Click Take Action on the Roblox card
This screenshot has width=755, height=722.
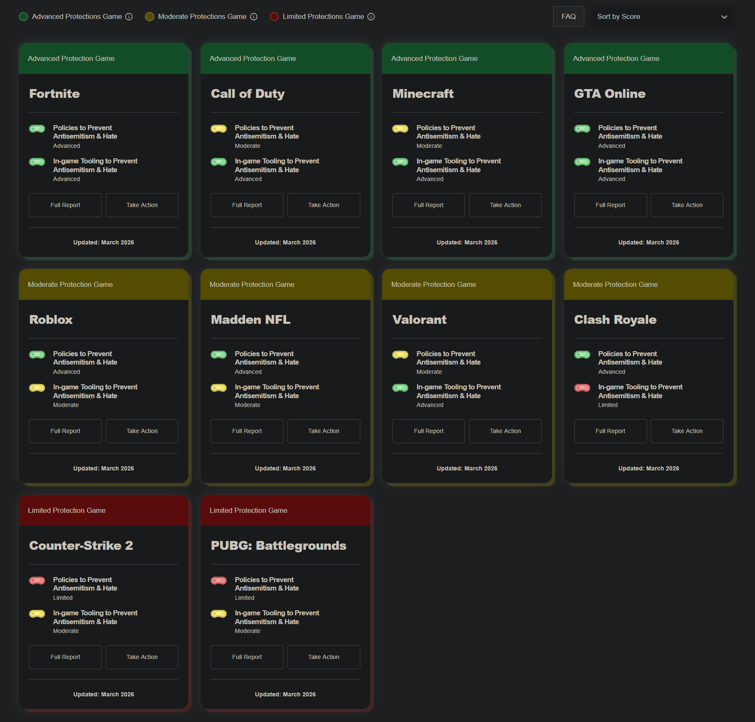[x=142, y=431]
